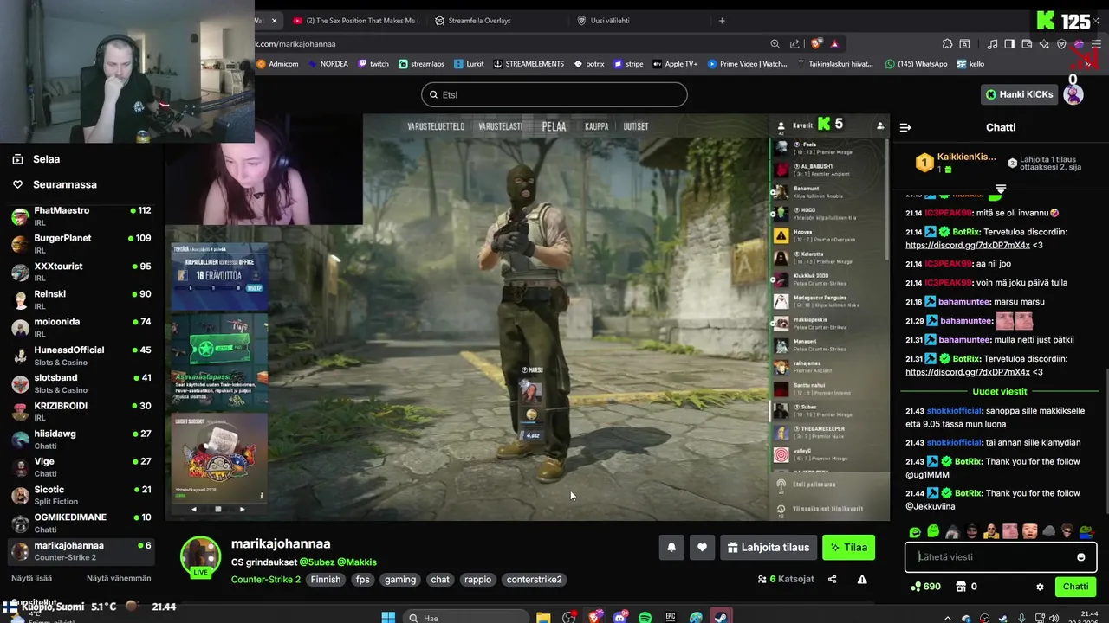This screenshot has height=623, width=1109.
Task: Open File Explorer from the taskbar
Action: [x=543, y=618]
